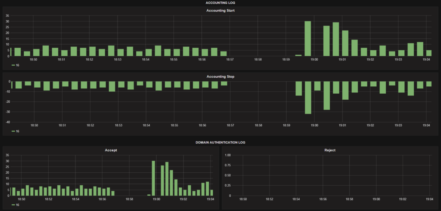
Task: Click the 18:50 label on Accounting Start axis
Action: click(34, 60)
